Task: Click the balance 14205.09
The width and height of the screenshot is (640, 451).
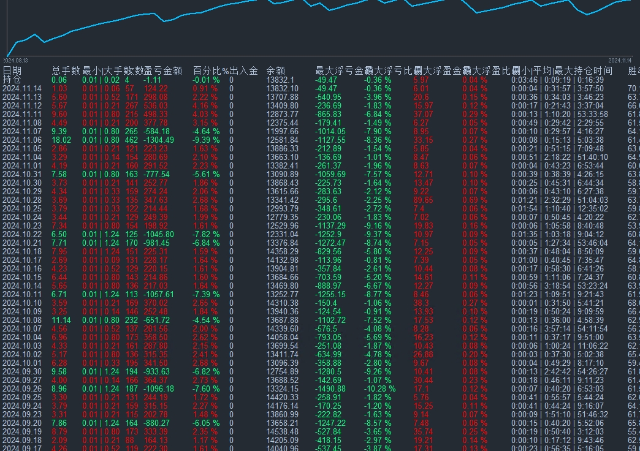Action: click(283, 440)
